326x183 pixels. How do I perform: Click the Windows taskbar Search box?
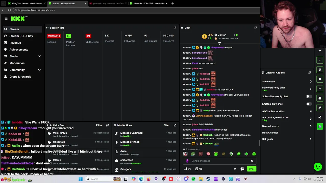(103, 179)
